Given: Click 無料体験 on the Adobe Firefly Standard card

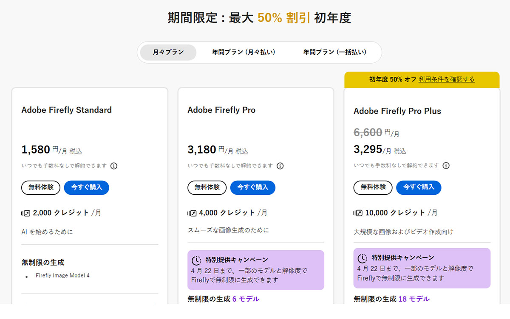Looking at the screenshot, I should [x=40, y=187].
